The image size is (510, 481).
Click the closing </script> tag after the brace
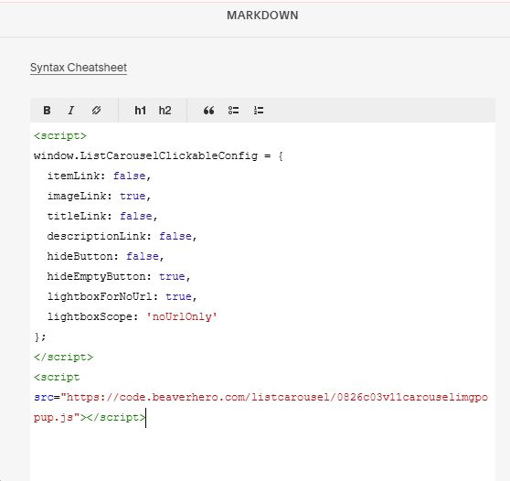click(x=63, y=357)
